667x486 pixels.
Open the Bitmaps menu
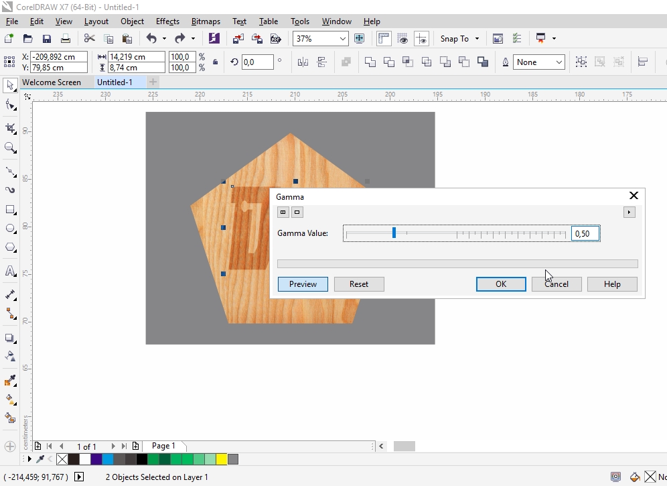pyautogui.click(x=205, y=21)
